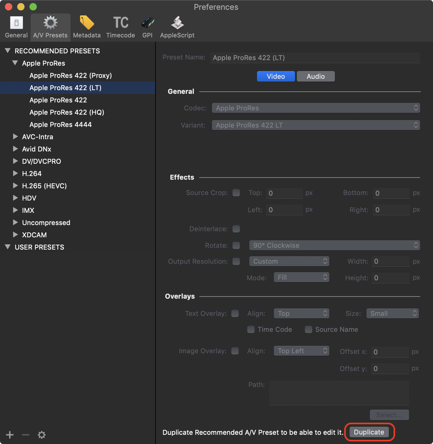433x444 pixels.
Task: Select Apple ProRes 4444 preset
Action: click(78, 124)
